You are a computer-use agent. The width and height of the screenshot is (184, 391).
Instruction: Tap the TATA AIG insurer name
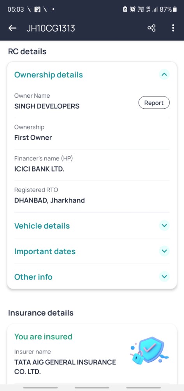pos(65,367)
